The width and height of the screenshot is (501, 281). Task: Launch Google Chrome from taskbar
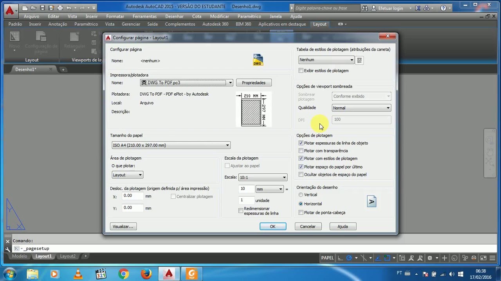pyautogui.click(x=124, y=274)
